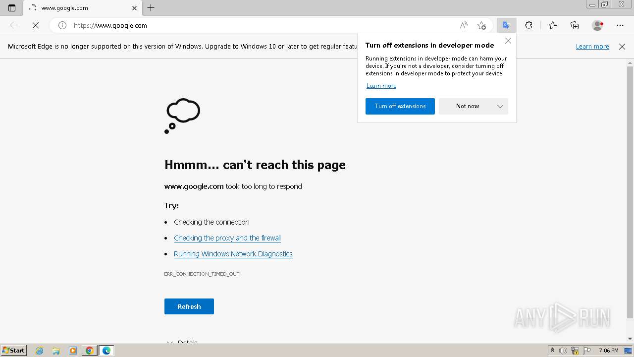
Task: Open Running Windows Network Diagnostics link
Action: [233, 254]
